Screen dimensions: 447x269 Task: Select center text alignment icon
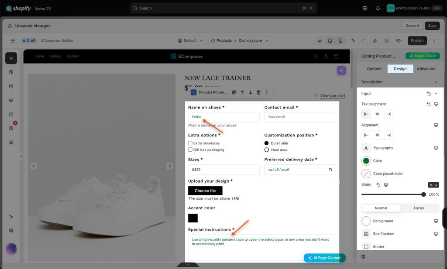[x=378, y=114]
